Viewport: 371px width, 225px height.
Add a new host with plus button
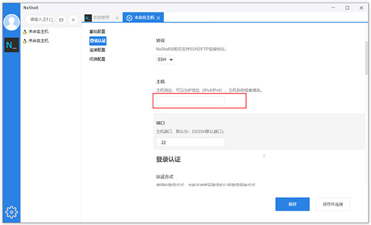73,20
